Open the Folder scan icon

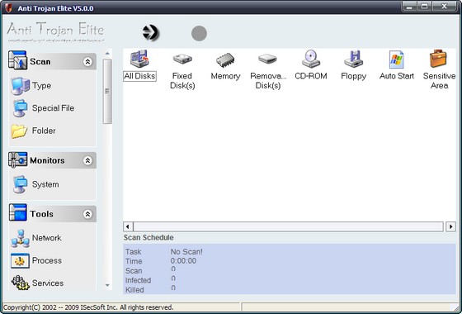[x=20, y=131]
